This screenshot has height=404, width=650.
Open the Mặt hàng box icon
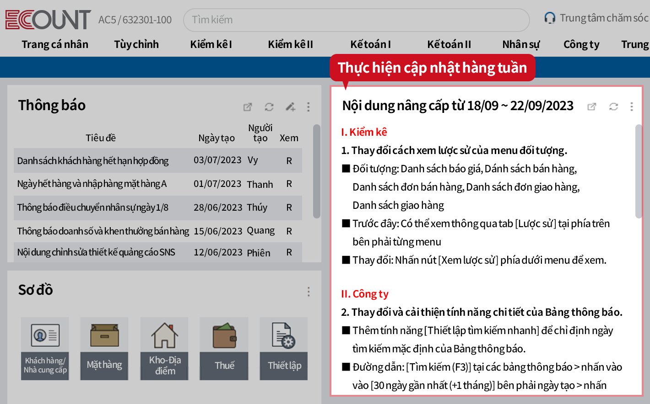104,335
